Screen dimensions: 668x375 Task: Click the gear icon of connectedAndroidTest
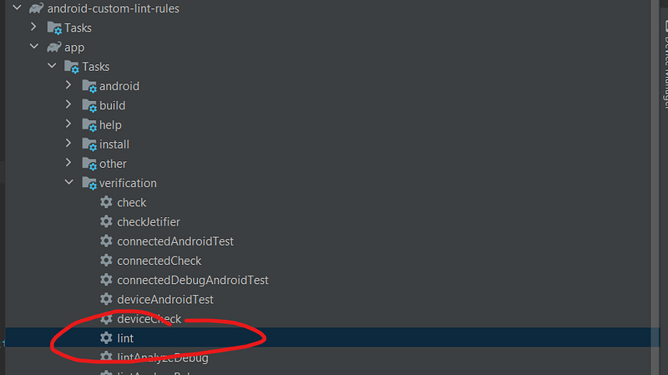[106, 241]
